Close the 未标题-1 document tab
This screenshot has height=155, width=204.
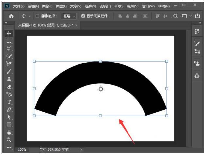point(76,25)
